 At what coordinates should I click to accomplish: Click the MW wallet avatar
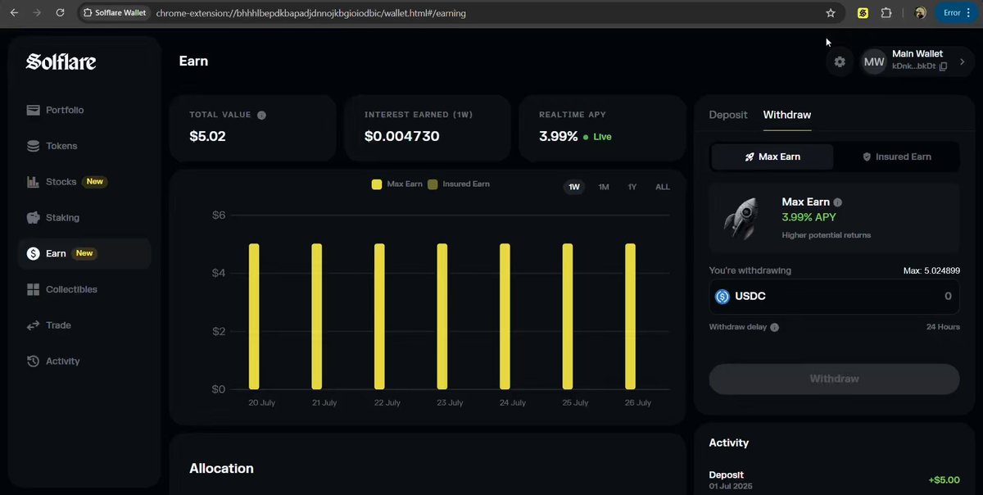pos(874,61)
